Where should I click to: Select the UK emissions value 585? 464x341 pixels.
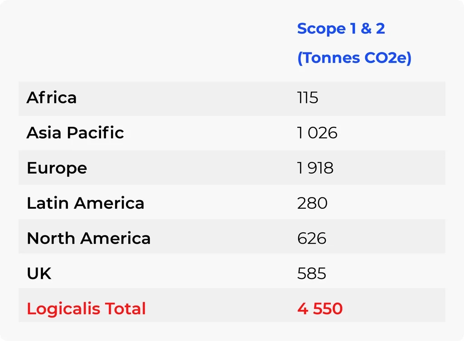point(312,274)
